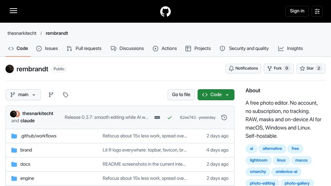Click the fork count 0
The width and height of the screenshot is (331, 186).
[x=287, y=68]
